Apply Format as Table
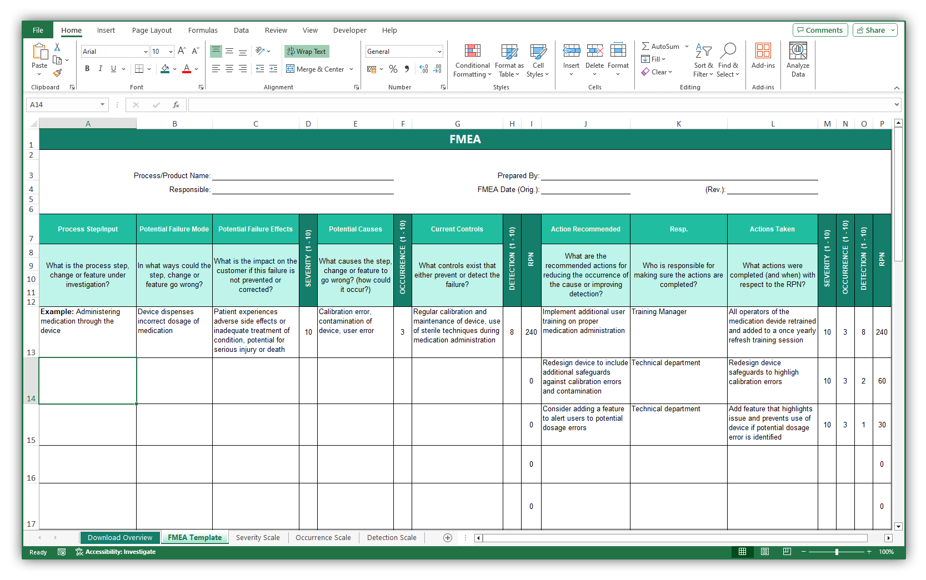The height and width of the screenshot is (580, 926). click(508, 60)
